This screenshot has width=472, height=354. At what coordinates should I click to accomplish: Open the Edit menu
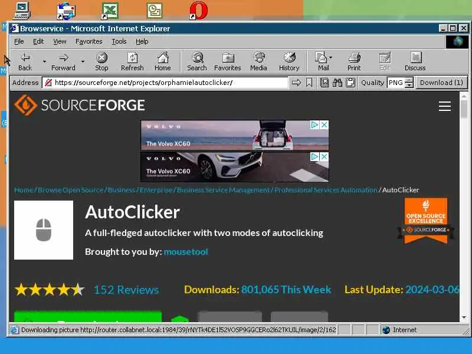coord(38,41)
